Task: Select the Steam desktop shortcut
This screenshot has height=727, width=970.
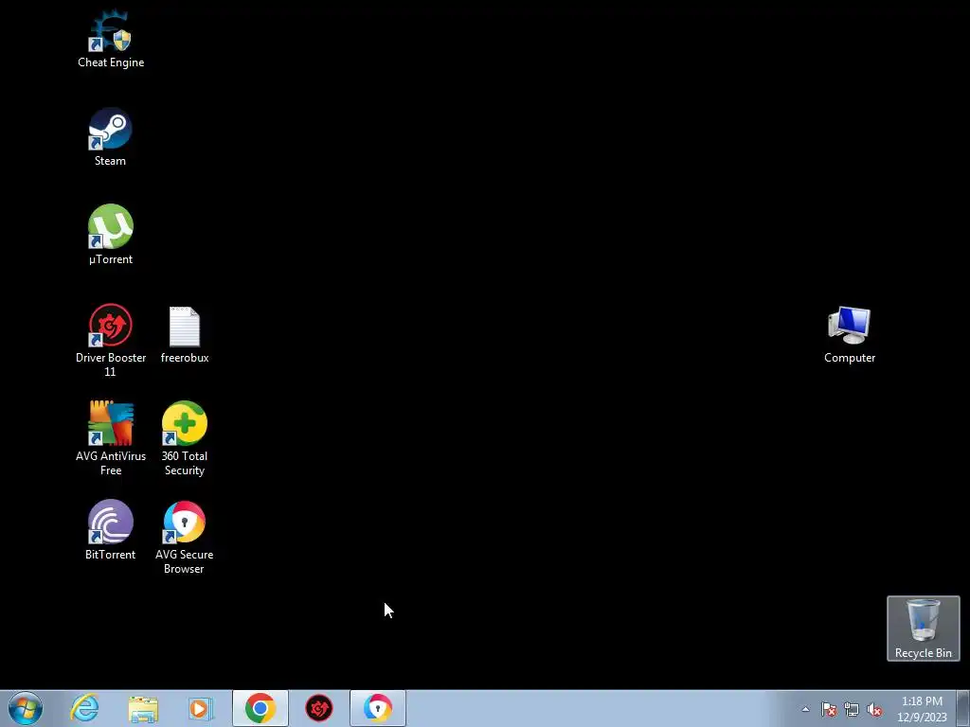Action: coord(110,137)
